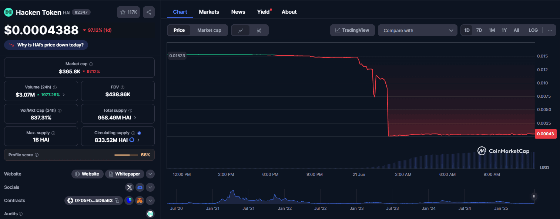
Task: Click the $365.8K market cap value
Action: click(x=70, y=71)
